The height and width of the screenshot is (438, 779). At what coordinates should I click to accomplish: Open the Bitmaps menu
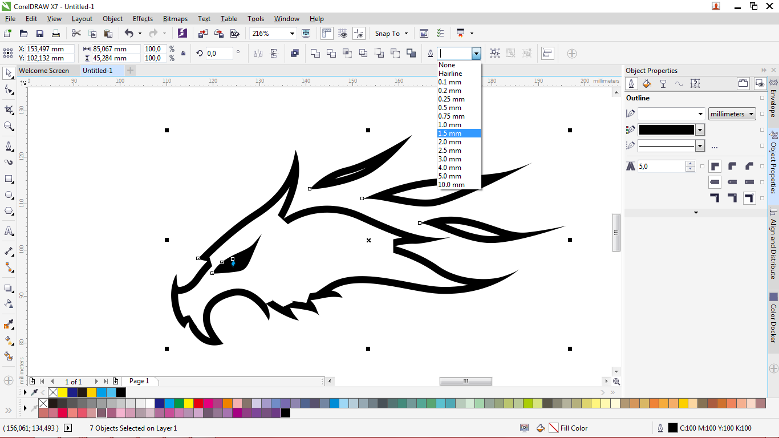175,19
